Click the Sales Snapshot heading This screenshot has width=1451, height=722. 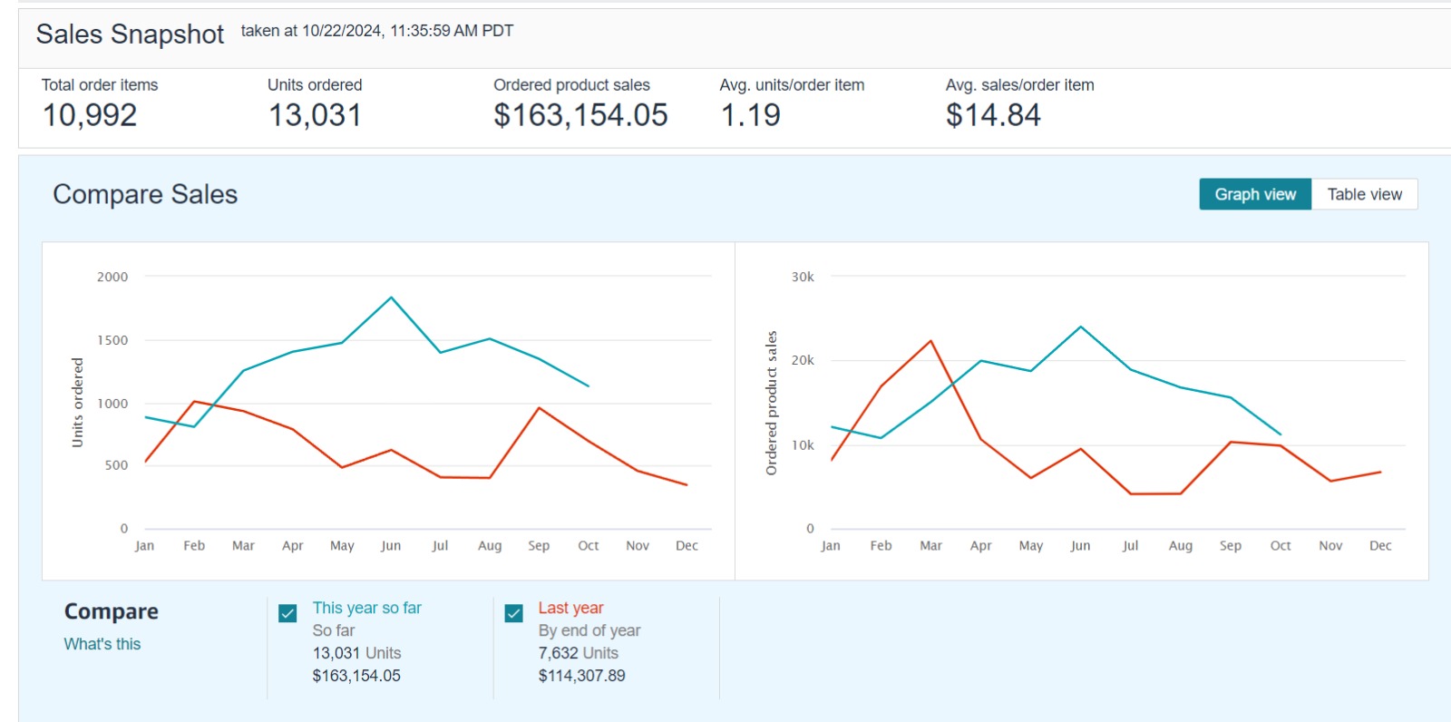(130, 34)
